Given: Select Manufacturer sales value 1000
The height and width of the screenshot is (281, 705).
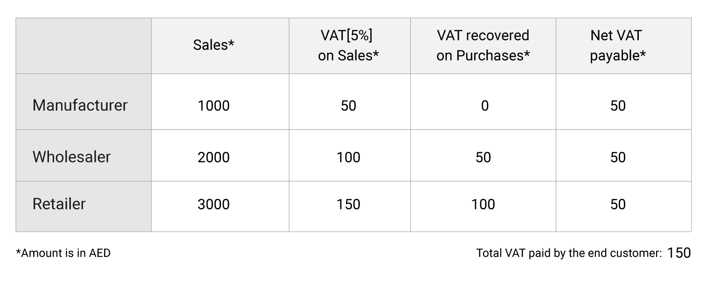Looking at the screenshot, I should (x=214, y=106).
